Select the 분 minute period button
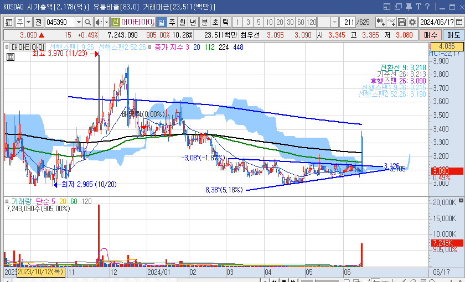 pyautogui.click(x=205, y=22)
